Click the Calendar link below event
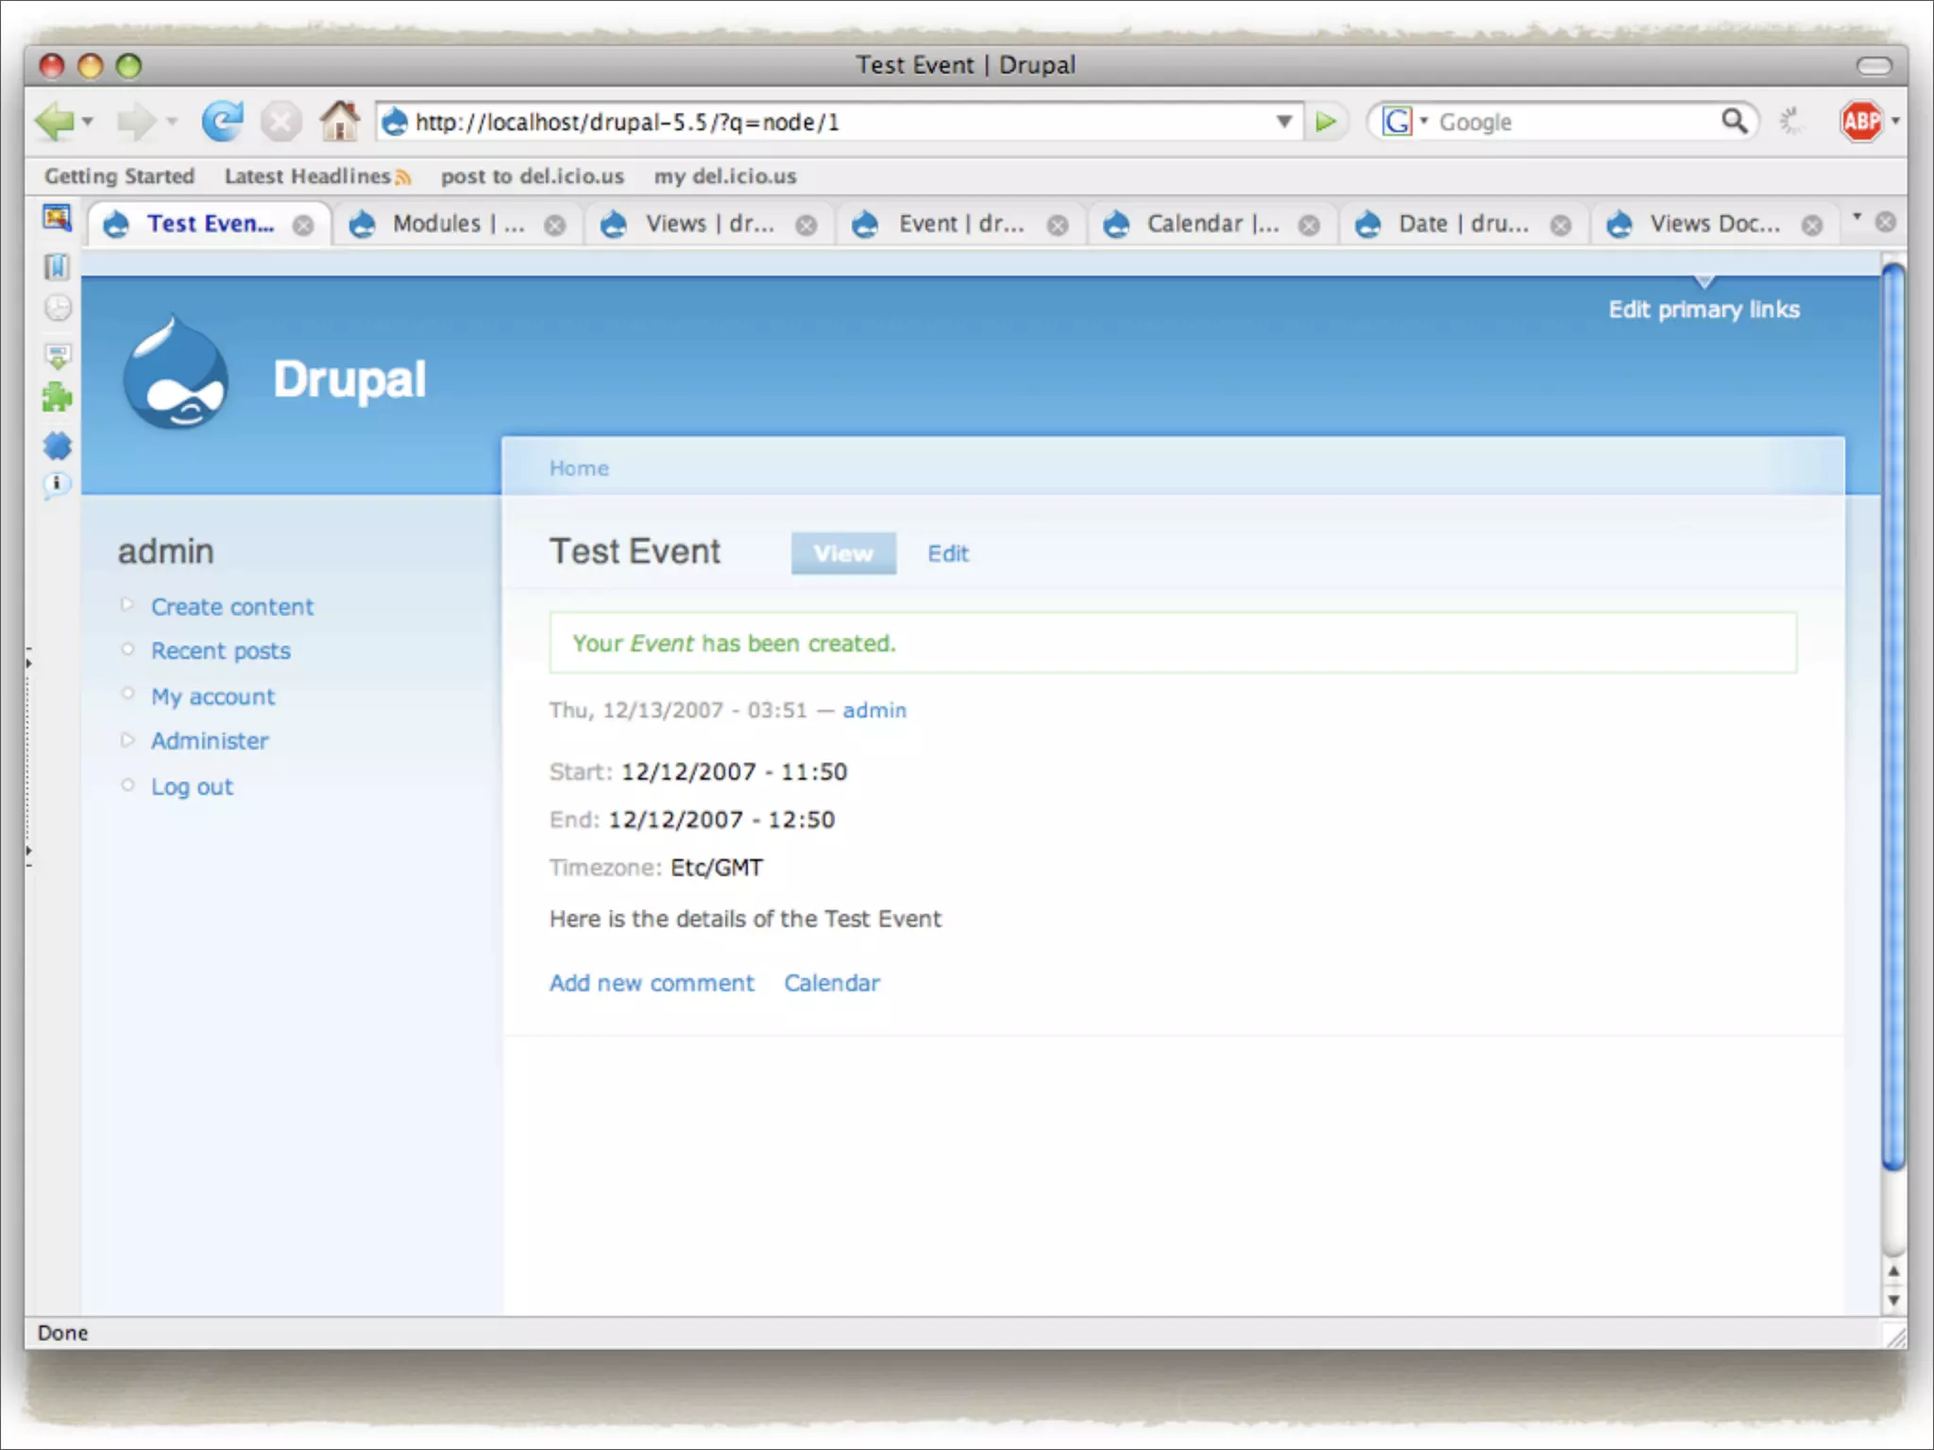Screen dimensions: 1934x1450 (832, 984)
